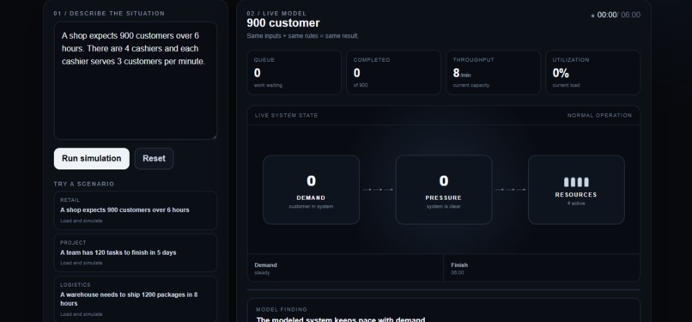The height and width of the screenshot is (322, 692).
Task: Click the Completed metric card
Action: pyautogui.click(x=394, y=72)
